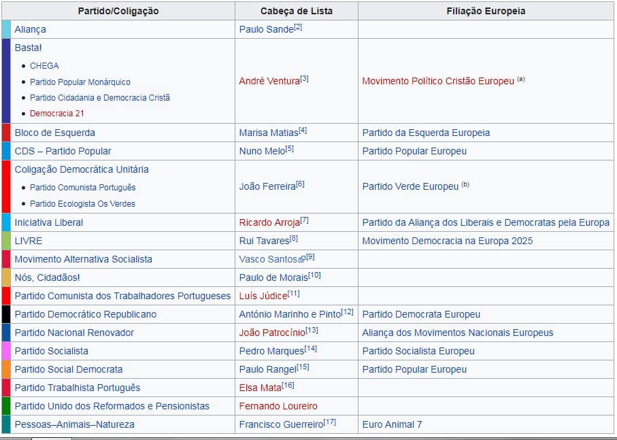
Task: Click the Bloco de Esquerda link
Action: 54,133
